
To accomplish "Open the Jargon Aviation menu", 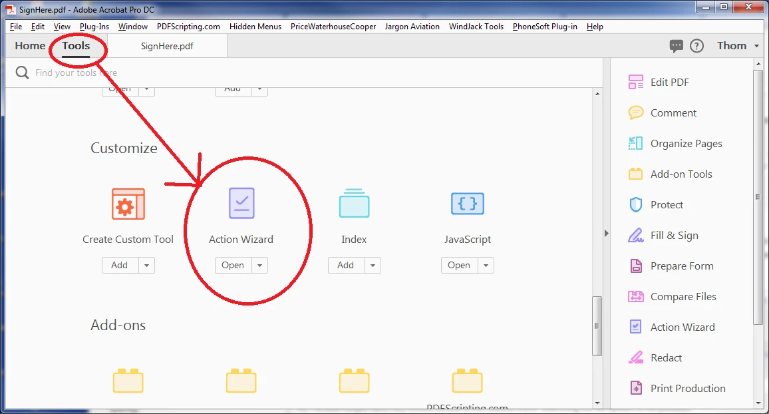I will coord(412,27).
